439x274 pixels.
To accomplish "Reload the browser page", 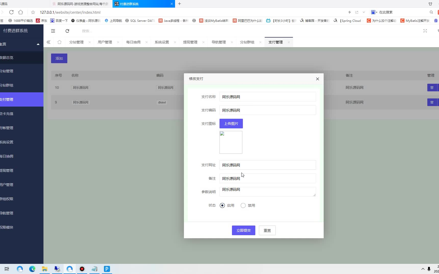I will pos(11,12).
